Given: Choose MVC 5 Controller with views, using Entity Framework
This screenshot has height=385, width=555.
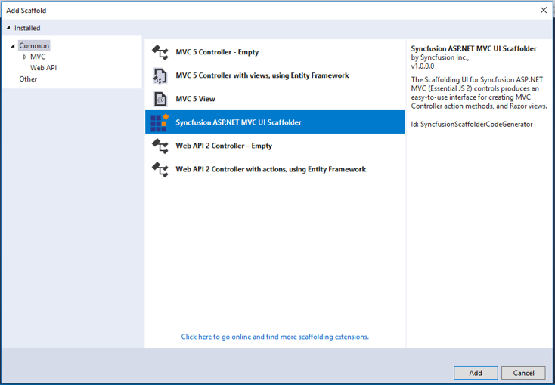Looking at the screenshot, I should pyautogui.click(x=275, y=75).
